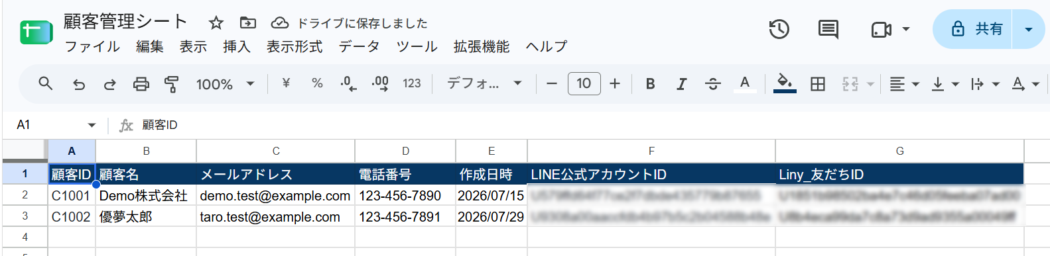1050x256 pixels.
Task: Select cell C1002
Action: (72, 217)
